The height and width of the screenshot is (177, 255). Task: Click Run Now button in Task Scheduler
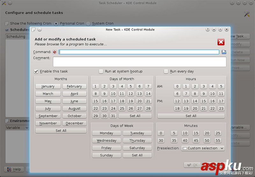click(x=240, y=60)
